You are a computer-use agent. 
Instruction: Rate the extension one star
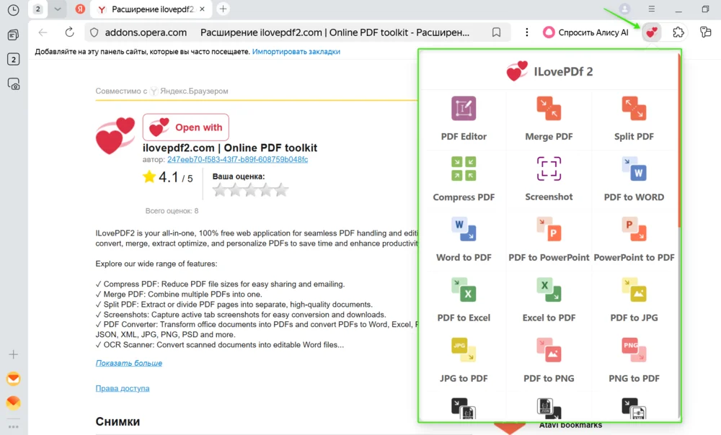220,189
